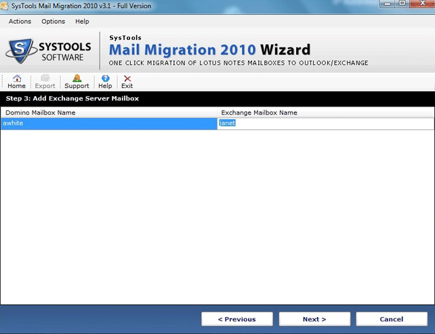The width and height of the screenshot is (435, 334).
Task: Open the Options menu
Action: (54, 22)
